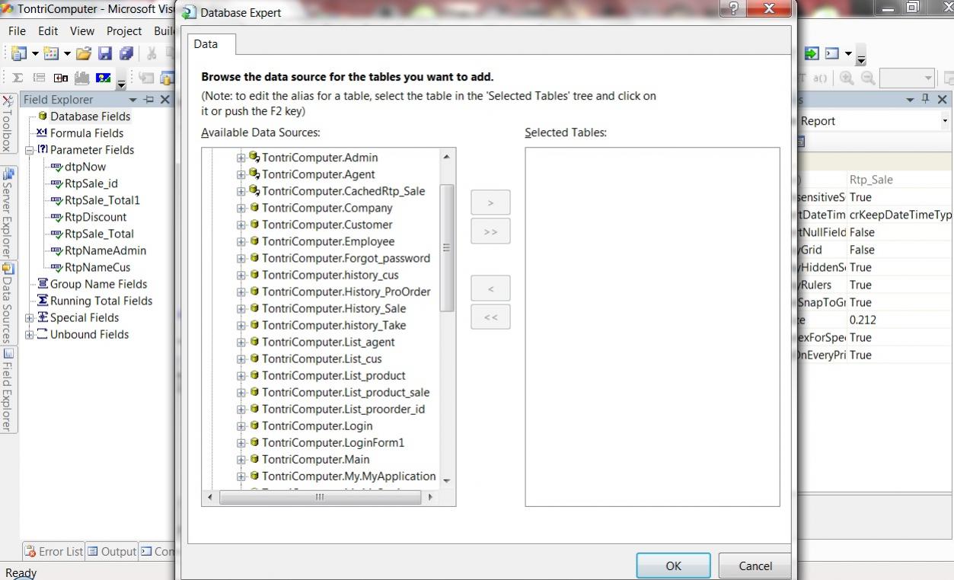
Task: Switch to the Error List tab
Action: tap(53, 552)
